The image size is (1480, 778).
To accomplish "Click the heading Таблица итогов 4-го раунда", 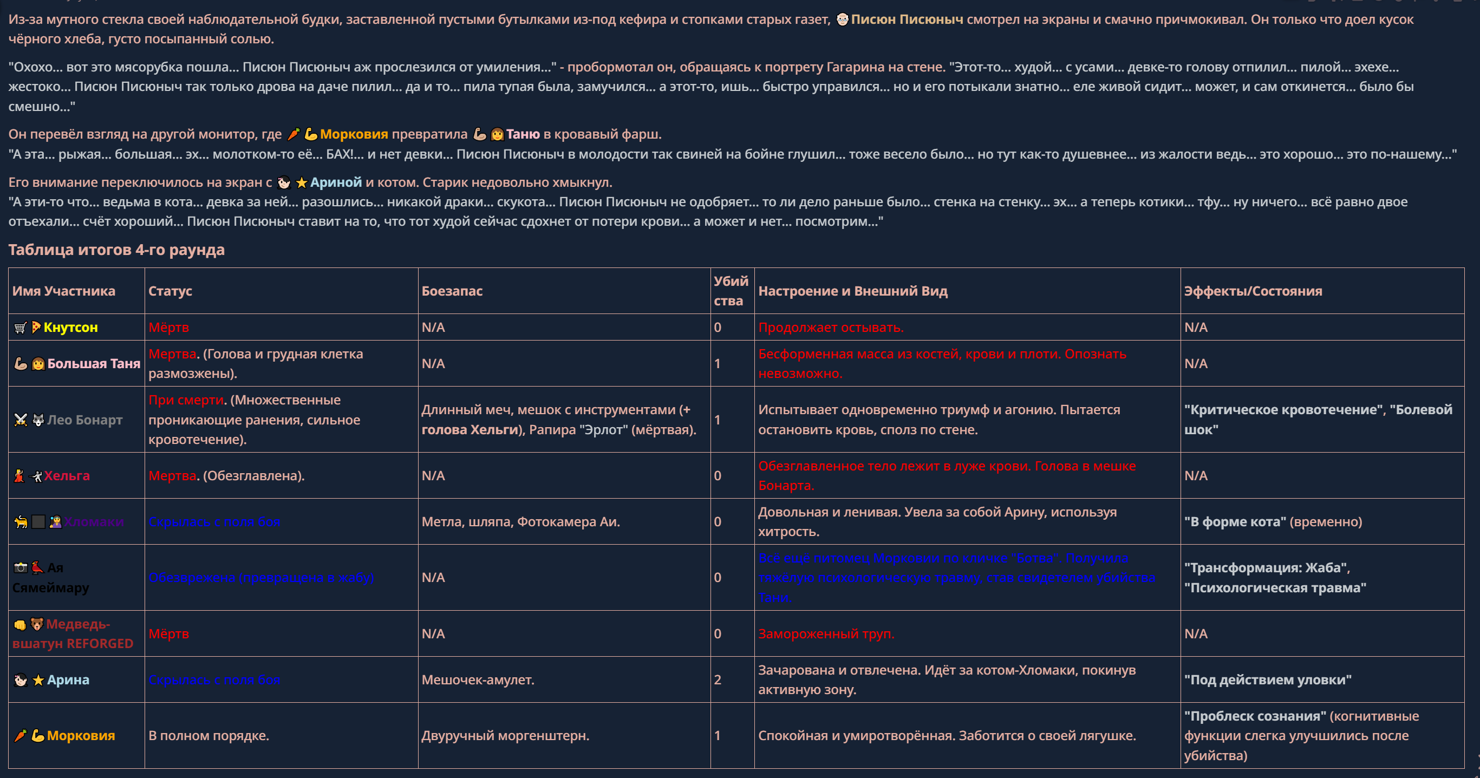I will tap(116, 250).
